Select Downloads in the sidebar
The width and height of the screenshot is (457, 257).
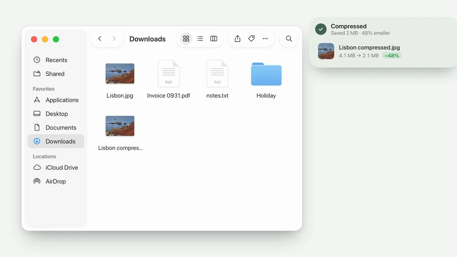[x=56, y=141]
